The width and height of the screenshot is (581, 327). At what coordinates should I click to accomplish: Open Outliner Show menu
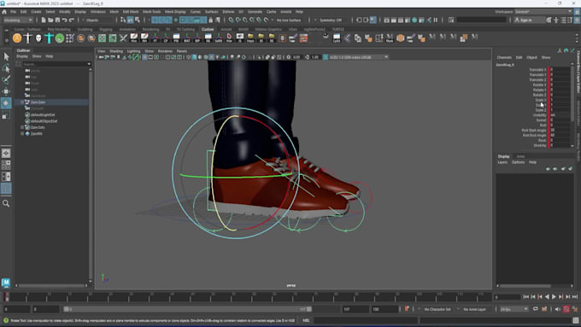(x=37, y=56)
